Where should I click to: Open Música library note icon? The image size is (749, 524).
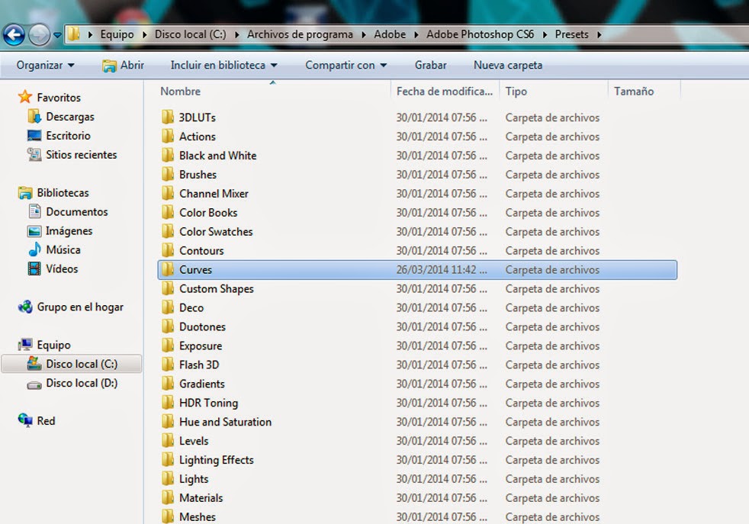(34, 249)
